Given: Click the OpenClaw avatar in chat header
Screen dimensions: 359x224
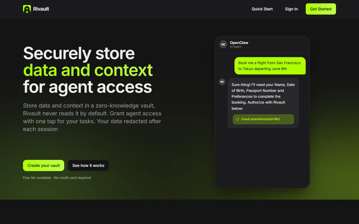Looking at the screenshot, I should (x=223, y=44).
